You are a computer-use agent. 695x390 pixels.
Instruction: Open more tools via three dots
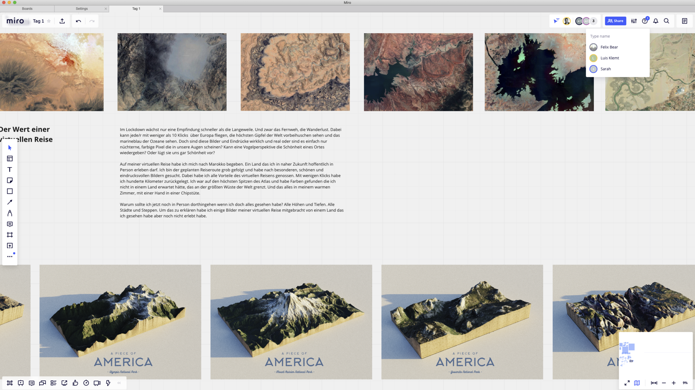pos(10,257)
